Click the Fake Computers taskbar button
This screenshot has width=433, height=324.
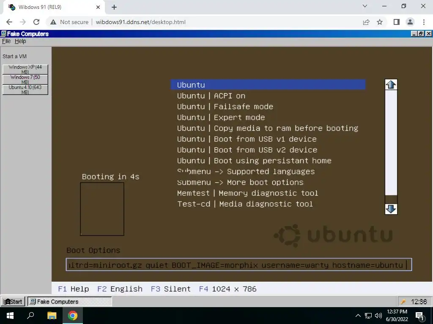tap(70, 302)
